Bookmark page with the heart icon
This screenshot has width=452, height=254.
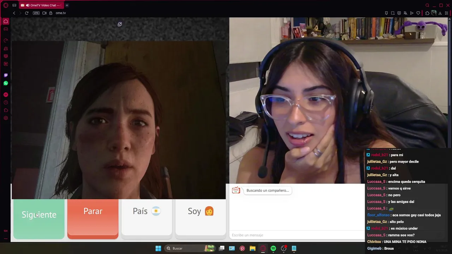coord(418,13)
